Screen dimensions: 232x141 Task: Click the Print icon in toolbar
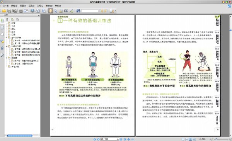[x=21, y=11]
